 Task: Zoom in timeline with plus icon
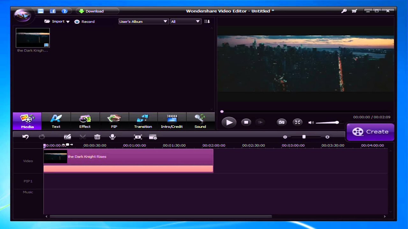(327, 137)
